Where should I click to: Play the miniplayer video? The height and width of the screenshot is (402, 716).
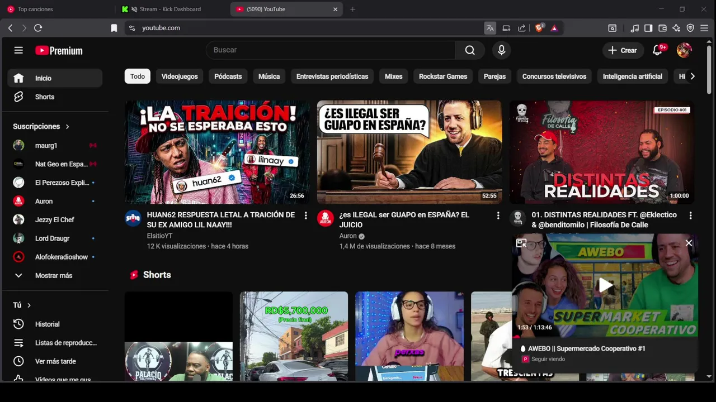[x=605, y=285]
